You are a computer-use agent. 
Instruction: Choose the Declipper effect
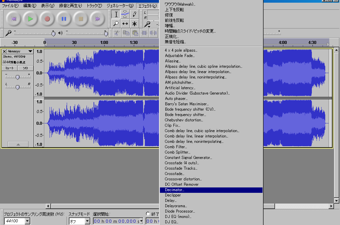click(211, 195)
